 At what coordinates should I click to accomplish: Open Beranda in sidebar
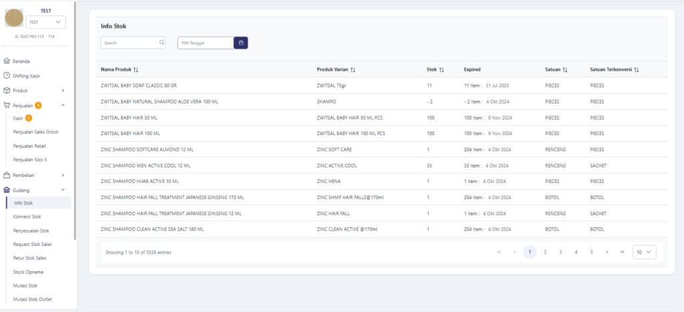point(21,61)
